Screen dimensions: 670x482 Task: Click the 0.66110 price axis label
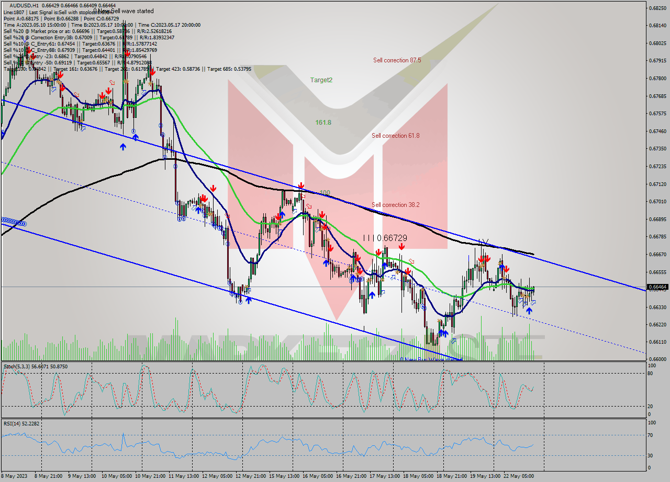point(657,342)
